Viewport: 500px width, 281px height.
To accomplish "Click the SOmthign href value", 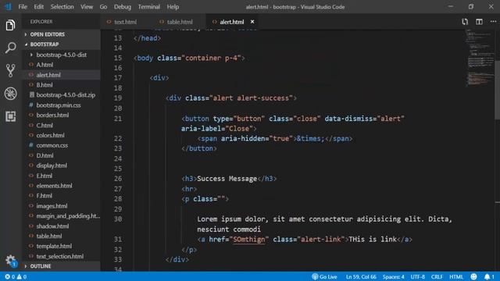I will point(248,240).
